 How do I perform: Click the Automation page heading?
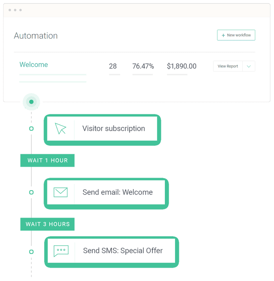click(x=36, y=36)
